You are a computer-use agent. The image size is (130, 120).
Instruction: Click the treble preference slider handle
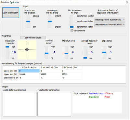pos(50,21)
